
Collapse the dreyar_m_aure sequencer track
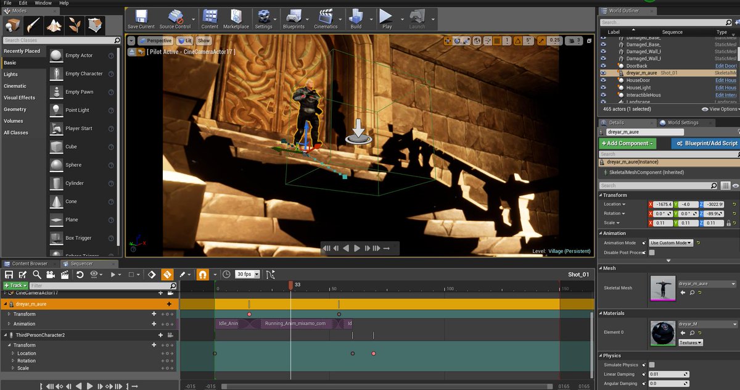click(x=6, y=304)
